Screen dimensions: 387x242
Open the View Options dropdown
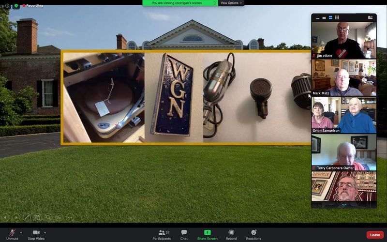click(x=231, y=3)
